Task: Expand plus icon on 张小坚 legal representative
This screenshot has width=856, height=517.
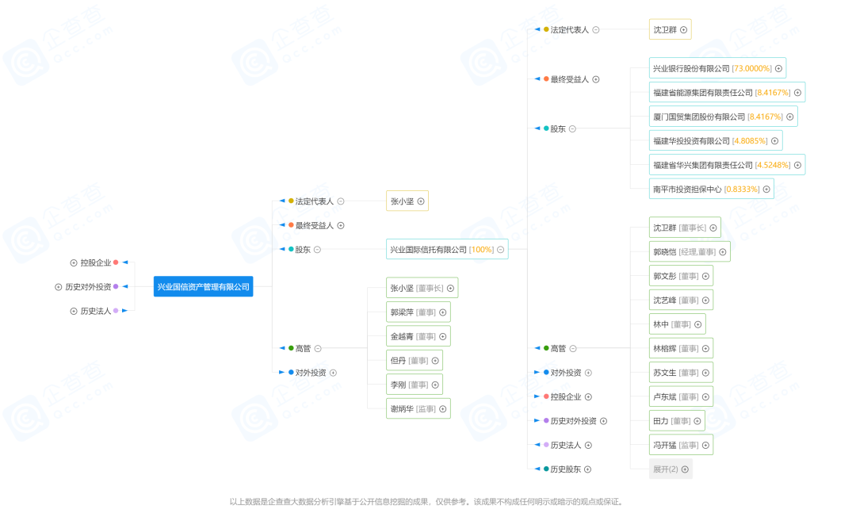Action: click(421, 201)
